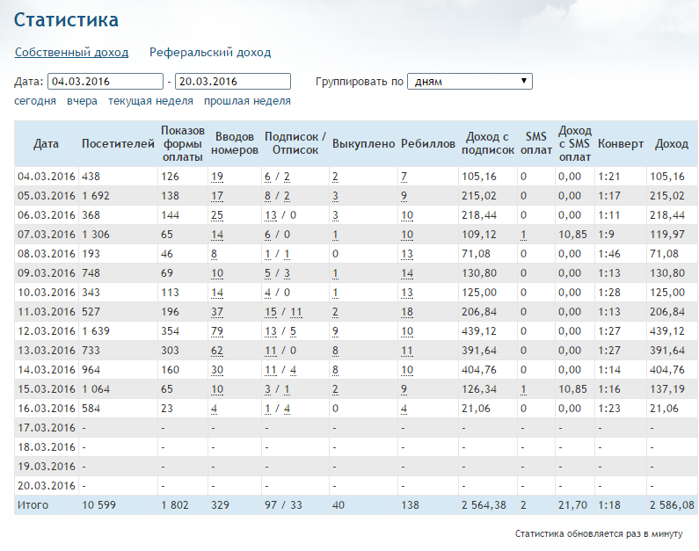
Task: Click purchased value 9 for 12.03.2016
Action: (x=335, y=331)
